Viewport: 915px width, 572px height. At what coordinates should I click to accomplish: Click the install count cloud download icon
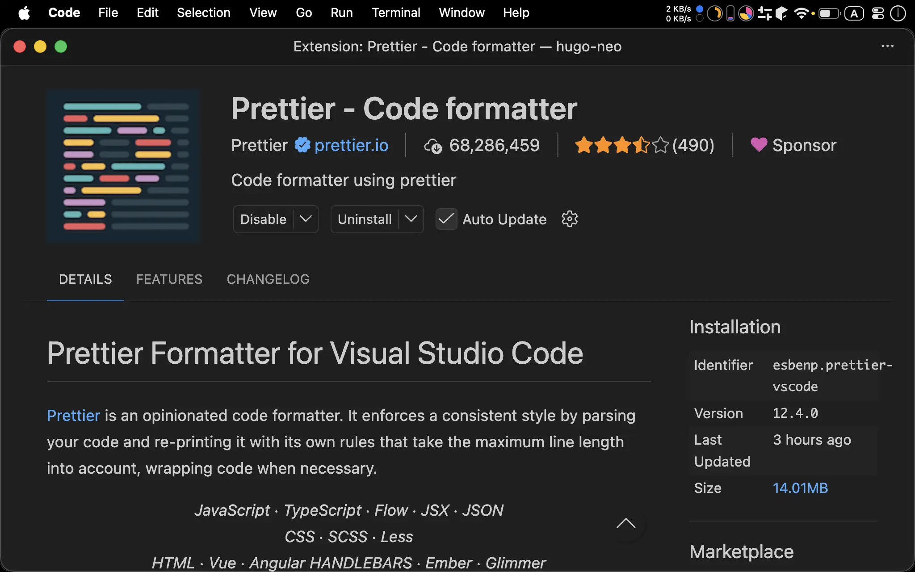433,146
